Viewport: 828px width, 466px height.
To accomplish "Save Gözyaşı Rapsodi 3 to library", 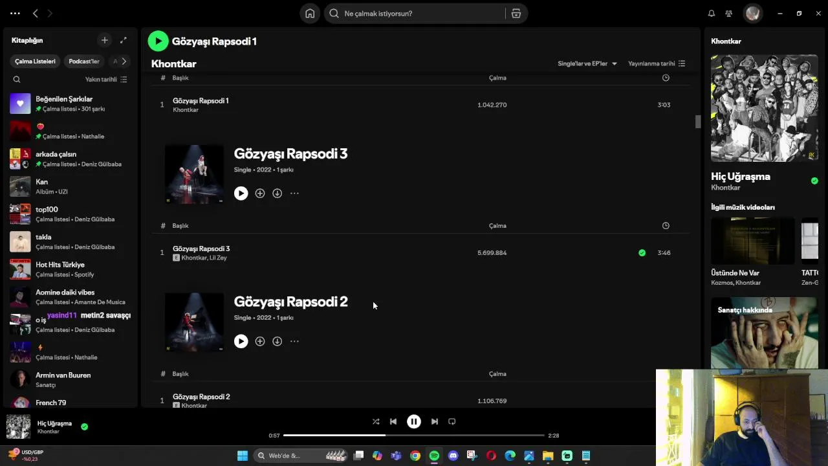I will (260, 193).
